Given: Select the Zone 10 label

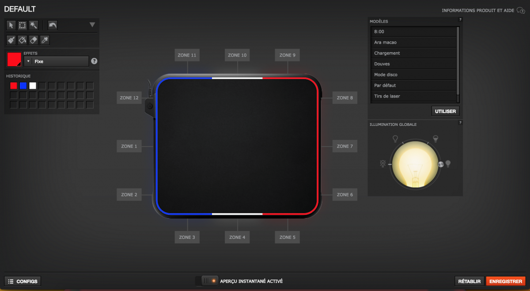Looking at the screenshot, I should tap(238, 55).
